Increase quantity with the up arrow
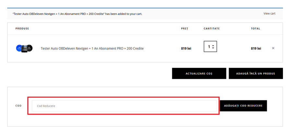Image resolution: width=292 pixels, height=131 pixels. 213,46
